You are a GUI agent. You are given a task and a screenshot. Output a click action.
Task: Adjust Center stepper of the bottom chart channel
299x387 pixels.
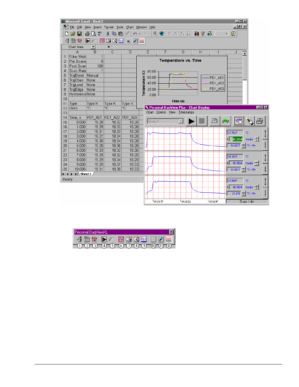click(257, 187)
